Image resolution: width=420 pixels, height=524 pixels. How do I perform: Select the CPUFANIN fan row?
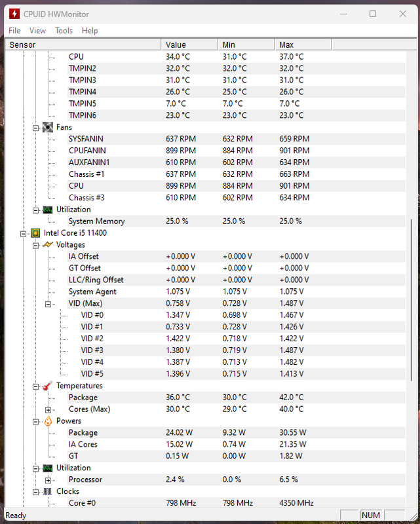tap(237, 151)
